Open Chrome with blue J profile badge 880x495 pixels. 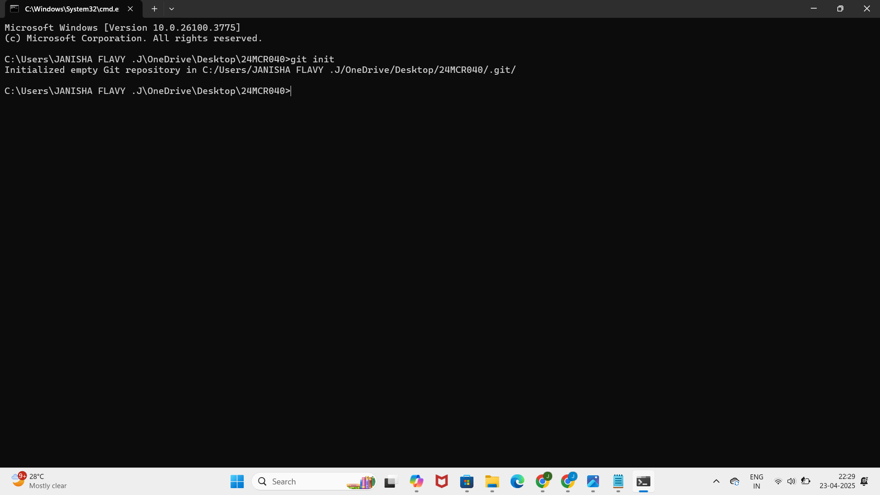tap(568, 481)
